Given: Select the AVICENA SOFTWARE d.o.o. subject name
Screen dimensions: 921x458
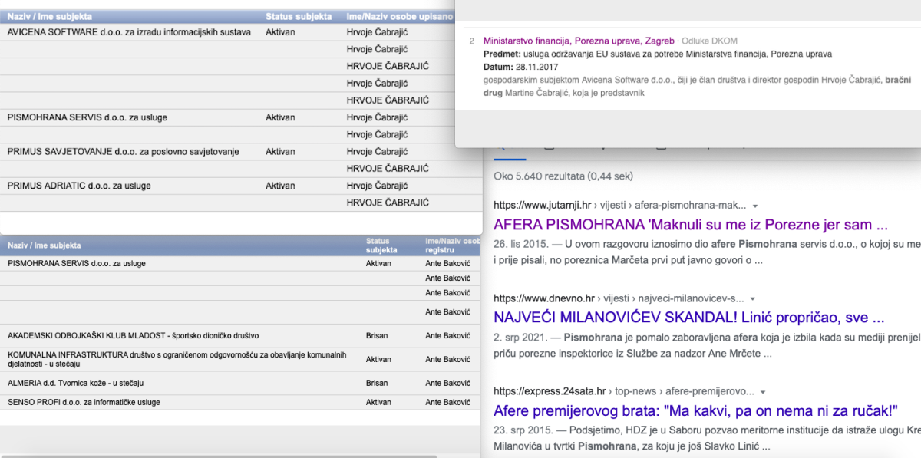Looking at the screenshot, I should [x=129, y=32].
